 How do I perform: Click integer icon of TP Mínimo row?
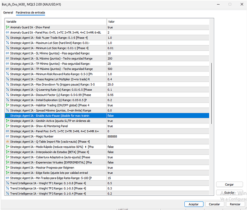click(8, 63)
